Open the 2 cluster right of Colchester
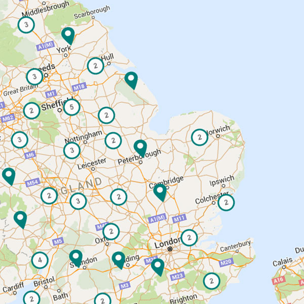304x304 pixels. (x=226, y=203)
